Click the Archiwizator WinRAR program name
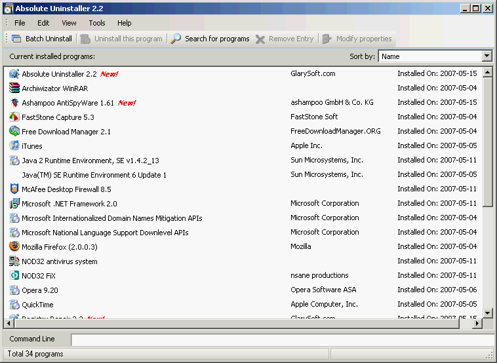 [x=55, y=88]
